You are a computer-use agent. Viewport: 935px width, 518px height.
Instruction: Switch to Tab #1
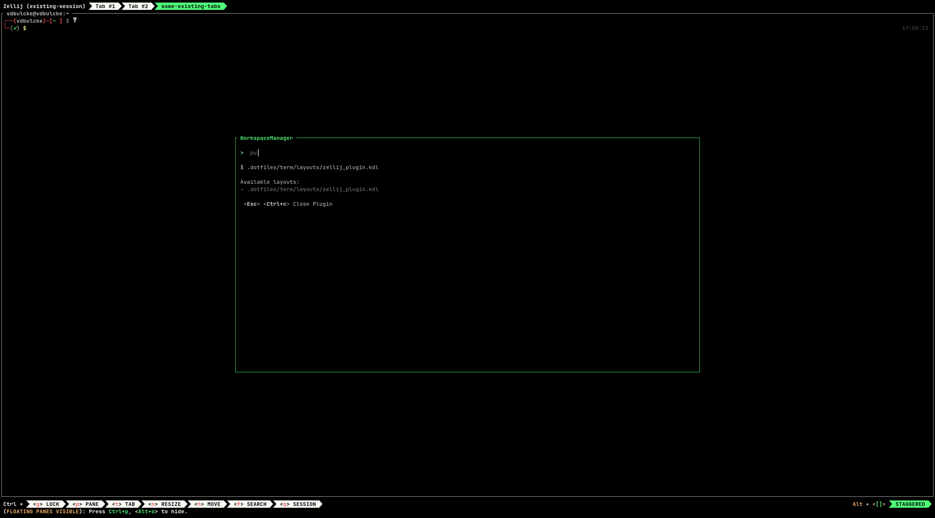tap(105, 6)
